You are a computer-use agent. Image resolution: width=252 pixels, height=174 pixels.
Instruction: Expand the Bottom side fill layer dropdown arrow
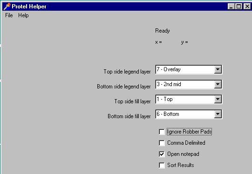click(x=218, y=114)
